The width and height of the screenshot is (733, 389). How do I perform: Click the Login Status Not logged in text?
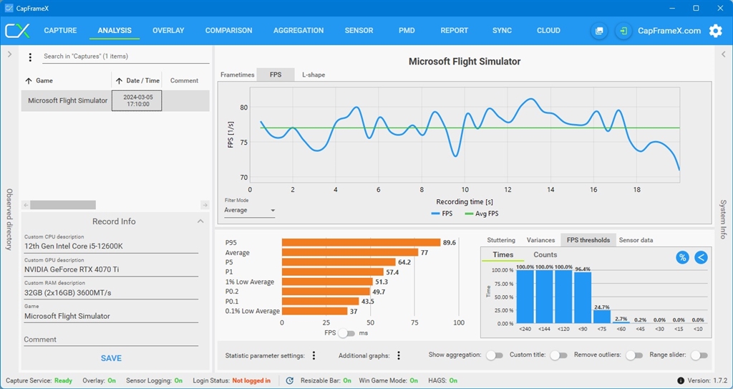(x=251, y=380)
